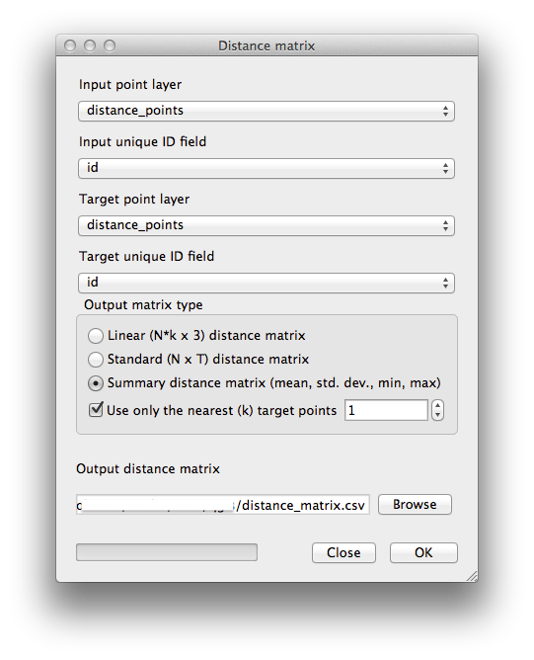The image size is (534, 660).
Task: Open the Input unique ID field dropdown
Action: [267, 168]
